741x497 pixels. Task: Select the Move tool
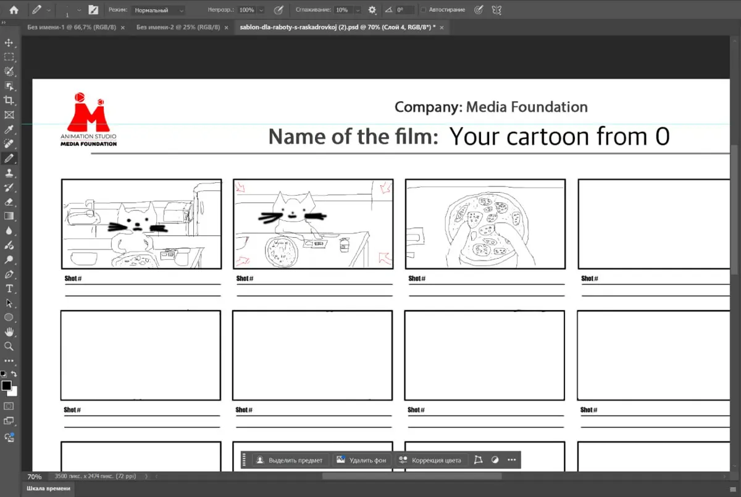[x=9, y=43]
